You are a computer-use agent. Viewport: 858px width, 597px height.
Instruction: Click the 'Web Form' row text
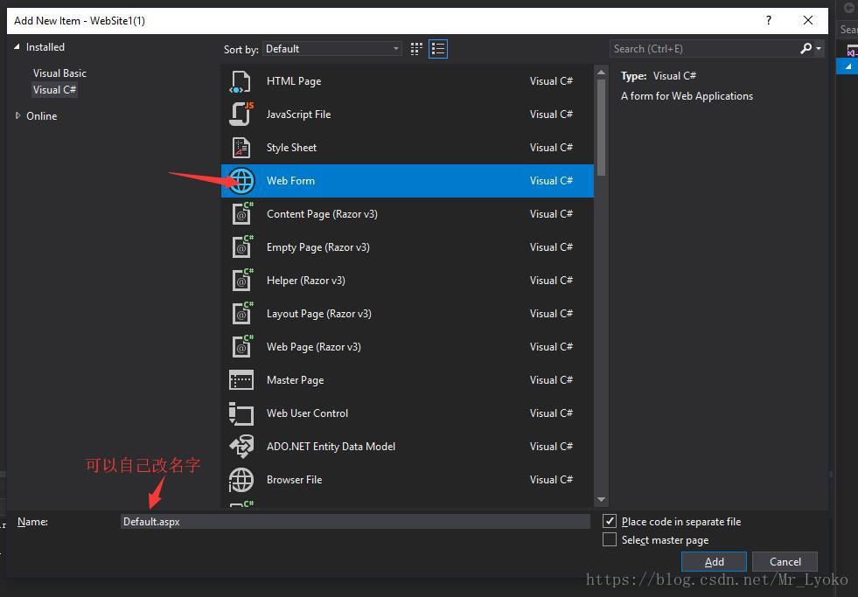[290, 181]
